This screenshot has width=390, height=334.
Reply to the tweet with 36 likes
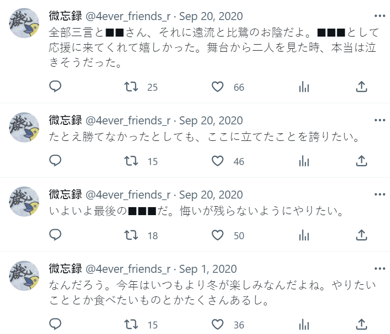pos(55,324)
